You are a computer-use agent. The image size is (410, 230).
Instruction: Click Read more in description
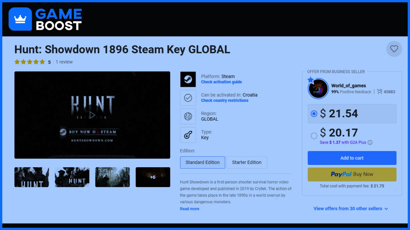pyautogui.click(x=190, y=209)
